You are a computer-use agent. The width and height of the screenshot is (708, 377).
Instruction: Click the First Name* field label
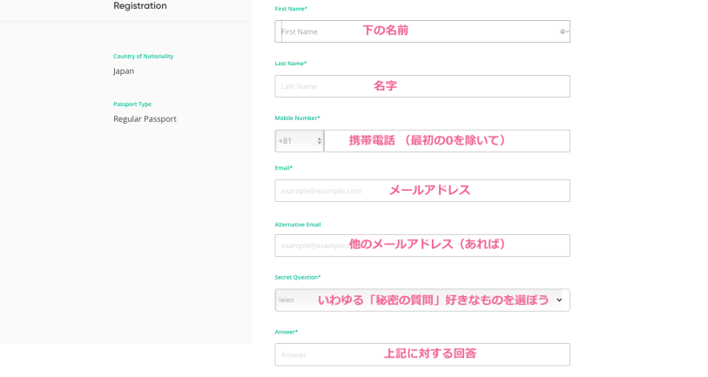click(291, 9)
